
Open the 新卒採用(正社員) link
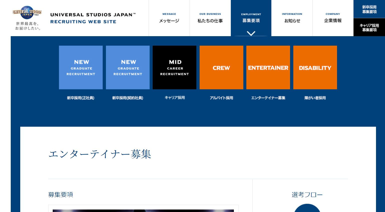coord(81,98)
